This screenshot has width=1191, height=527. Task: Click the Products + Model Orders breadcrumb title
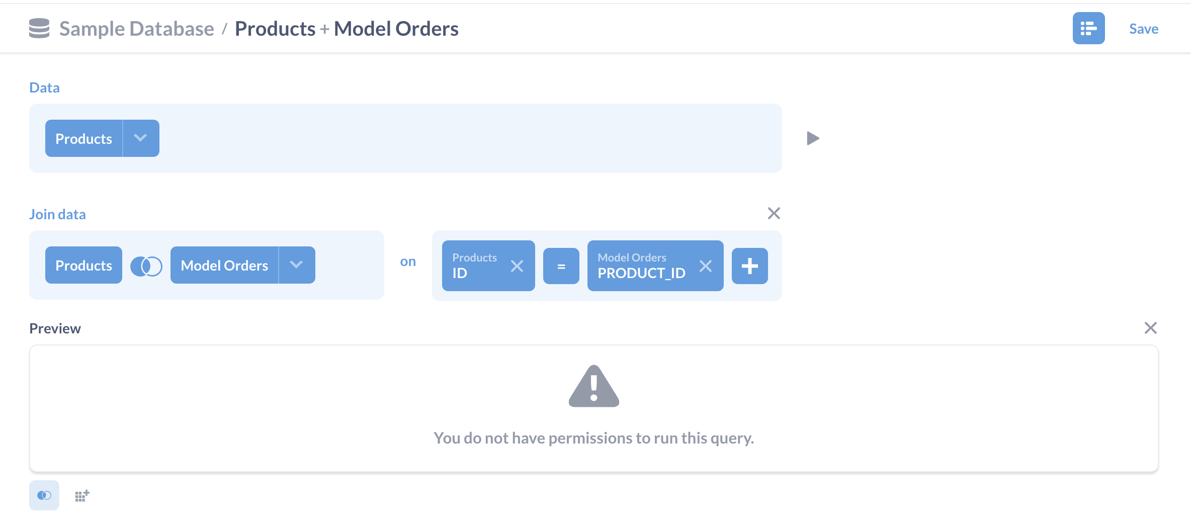[x=347, y=28]
